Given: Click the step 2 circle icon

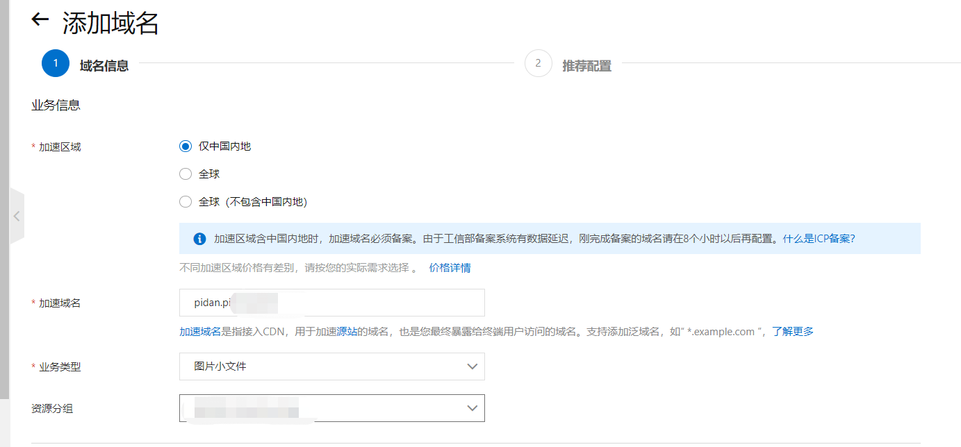Looking at the screenshot, I should coord(538,64).
